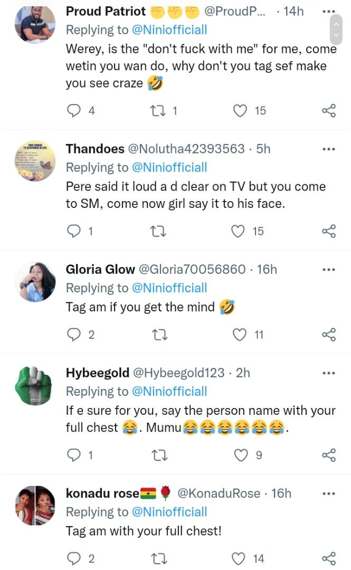This screenshot has width=351, height=570.
Task: Share Thandoes' tweet
Action: tap(328, 231)
